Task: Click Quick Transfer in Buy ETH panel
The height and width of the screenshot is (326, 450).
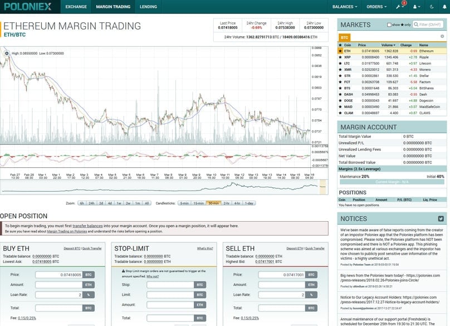Action: click(92, 248)
